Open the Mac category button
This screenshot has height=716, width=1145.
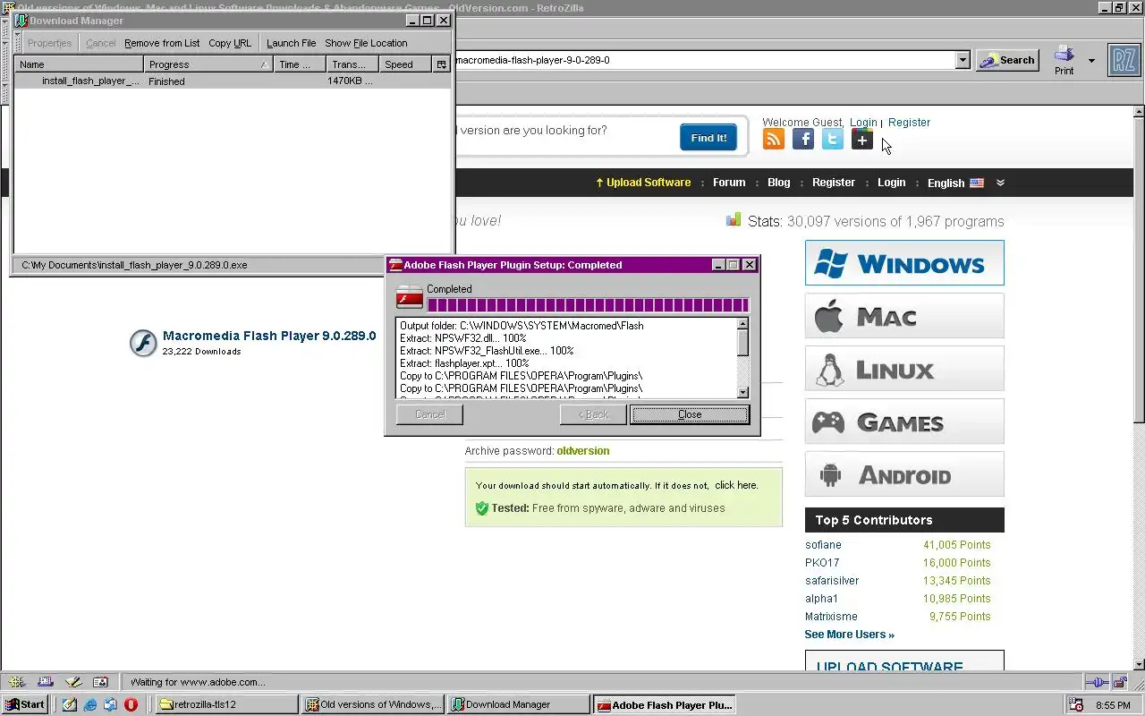(x=904, y=316)
